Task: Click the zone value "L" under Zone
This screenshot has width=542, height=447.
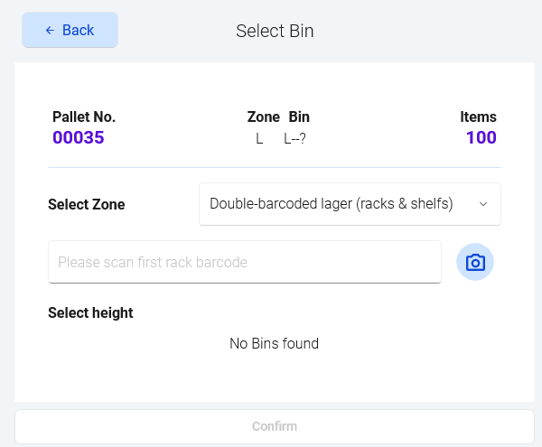Action: [259, 139]
